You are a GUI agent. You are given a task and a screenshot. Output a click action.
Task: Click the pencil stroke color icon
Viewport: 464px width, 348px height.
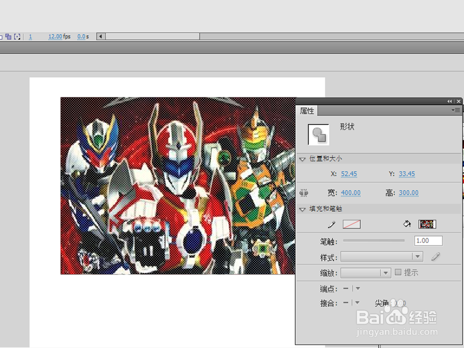(x=332, y=224)
